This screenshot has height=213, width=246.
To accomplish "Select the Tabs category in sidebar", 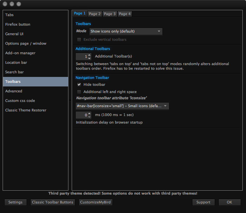I will coord(36,15).
